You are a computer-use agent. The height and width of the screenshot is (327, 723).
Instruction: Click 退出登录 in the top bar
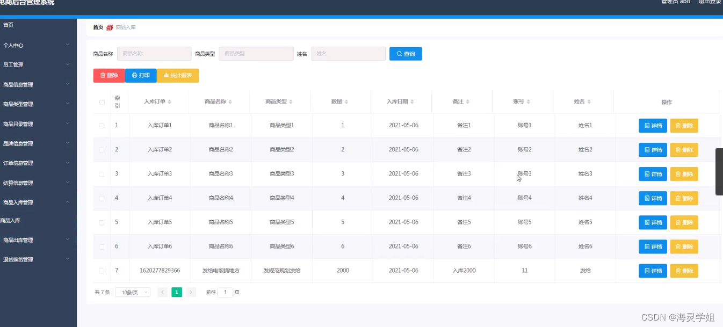710,2
